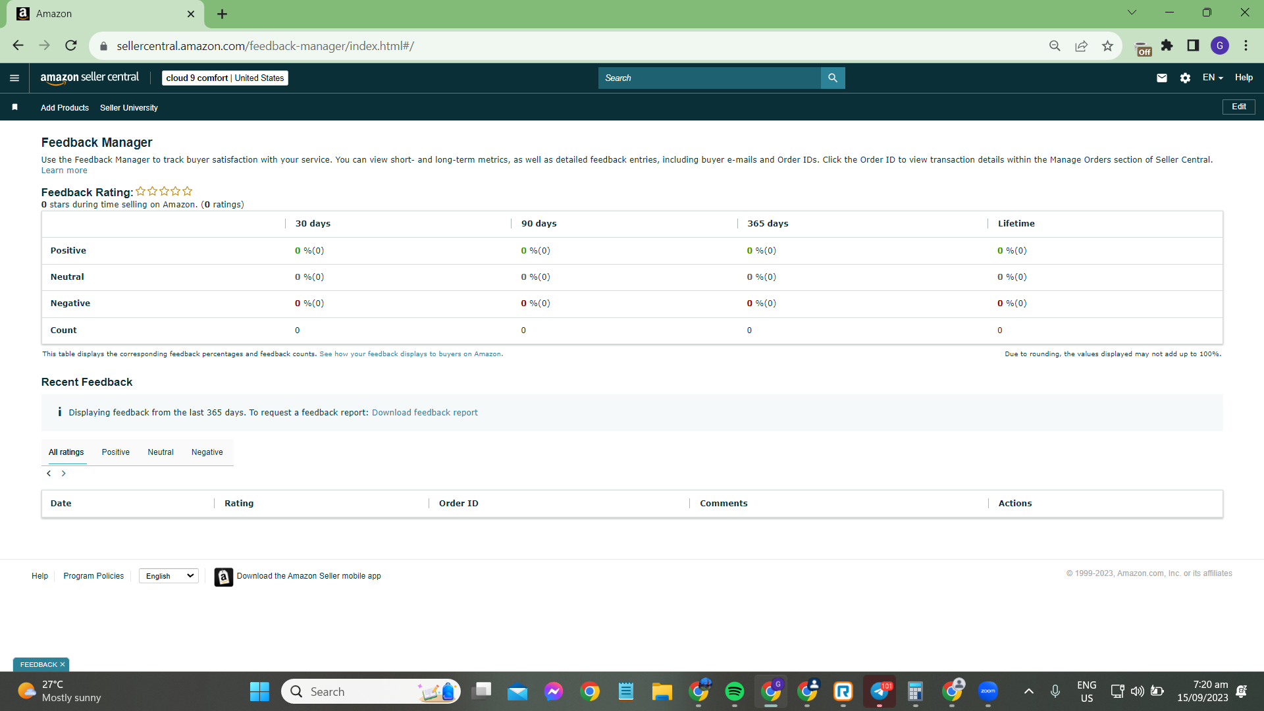Click into the Seller Central search field
The height and width of the screenshot is (711, 1264).
point(710,78)
